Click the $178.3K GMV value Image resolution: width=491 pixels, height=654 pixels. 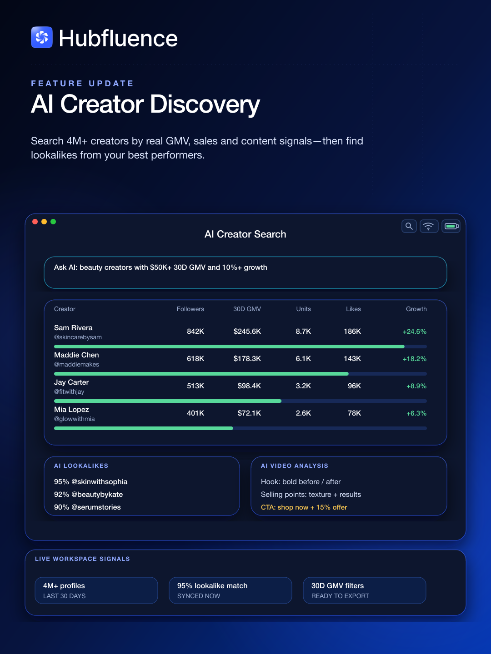click(247, 359)
